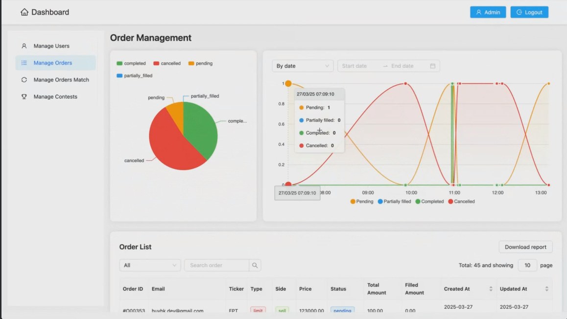This screenshot has width=567, height=319.
Task: Open the calendar icon in date range
Action: tap(432, 66)
